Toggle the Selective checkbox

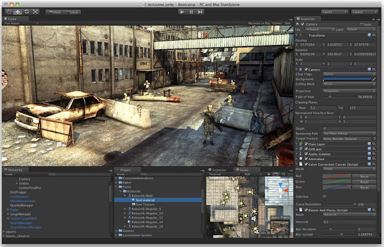coord(325,196)
